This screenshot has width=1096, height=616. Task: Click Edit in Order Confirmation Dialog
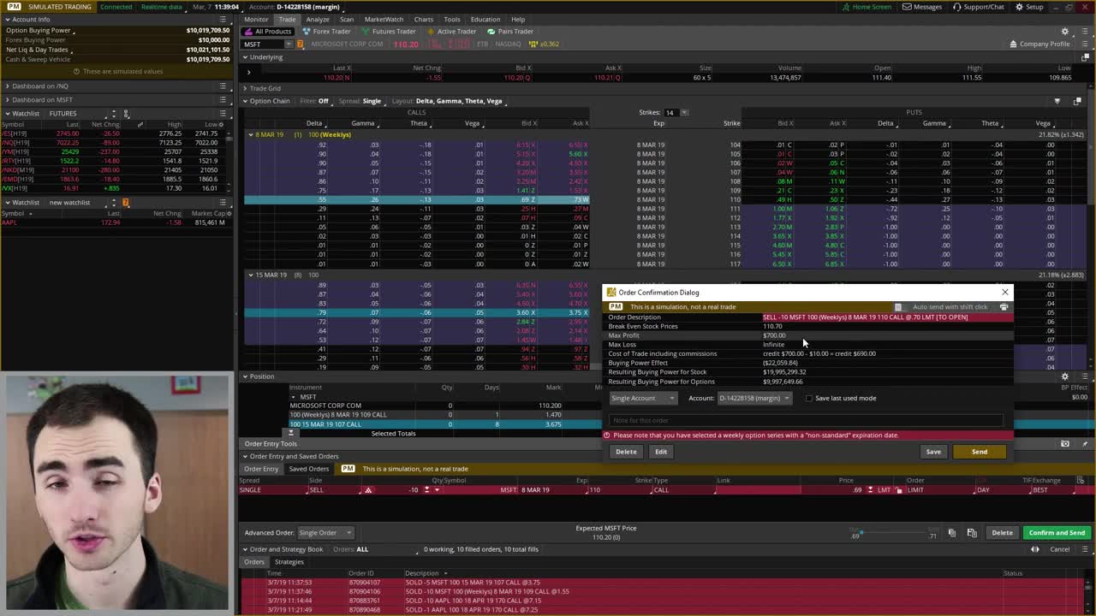coord(661,452)
